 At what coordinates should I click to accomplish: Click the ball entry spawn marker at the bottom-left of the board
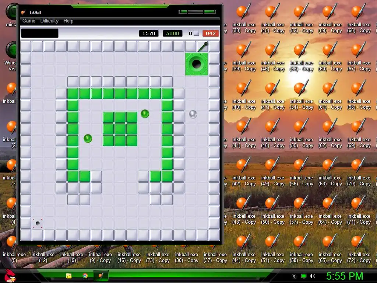(38, 223)
